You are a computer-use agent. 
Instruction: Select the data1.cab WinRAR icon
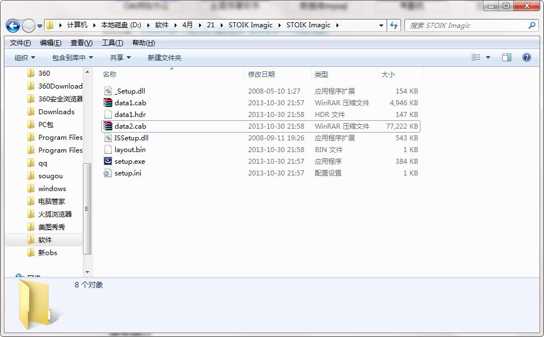click(108, 103)
